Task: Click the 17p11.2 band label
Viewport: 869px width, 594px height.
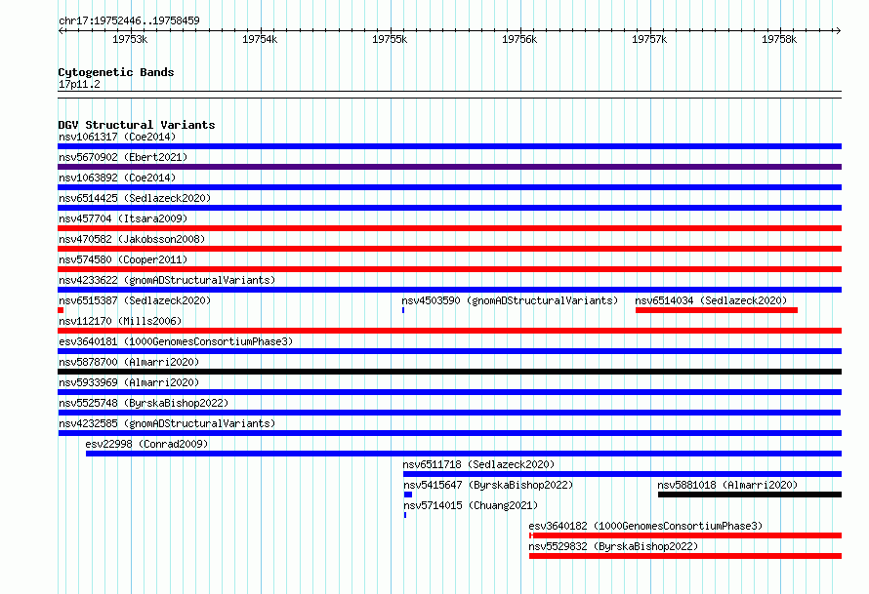Action: (x=79, y=84)
